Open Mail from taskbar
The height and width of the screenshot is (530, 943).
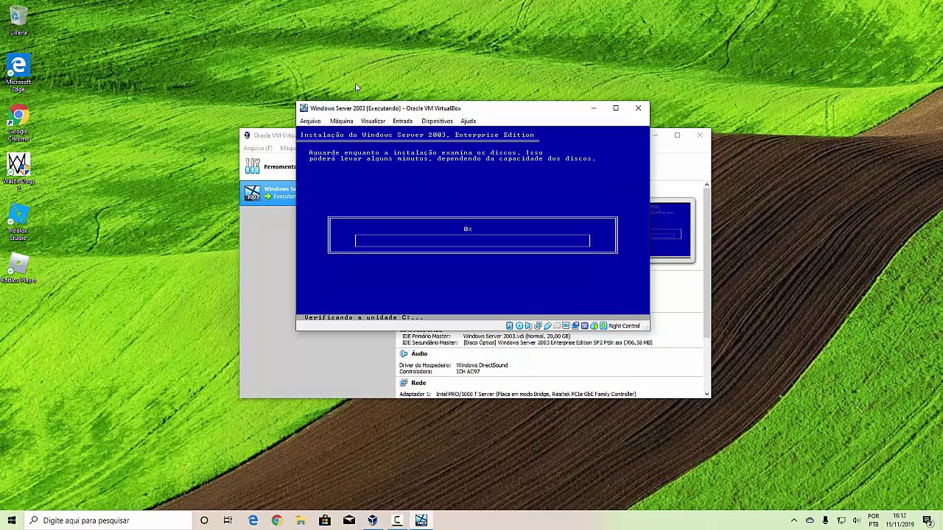click(x=349, y=520)
